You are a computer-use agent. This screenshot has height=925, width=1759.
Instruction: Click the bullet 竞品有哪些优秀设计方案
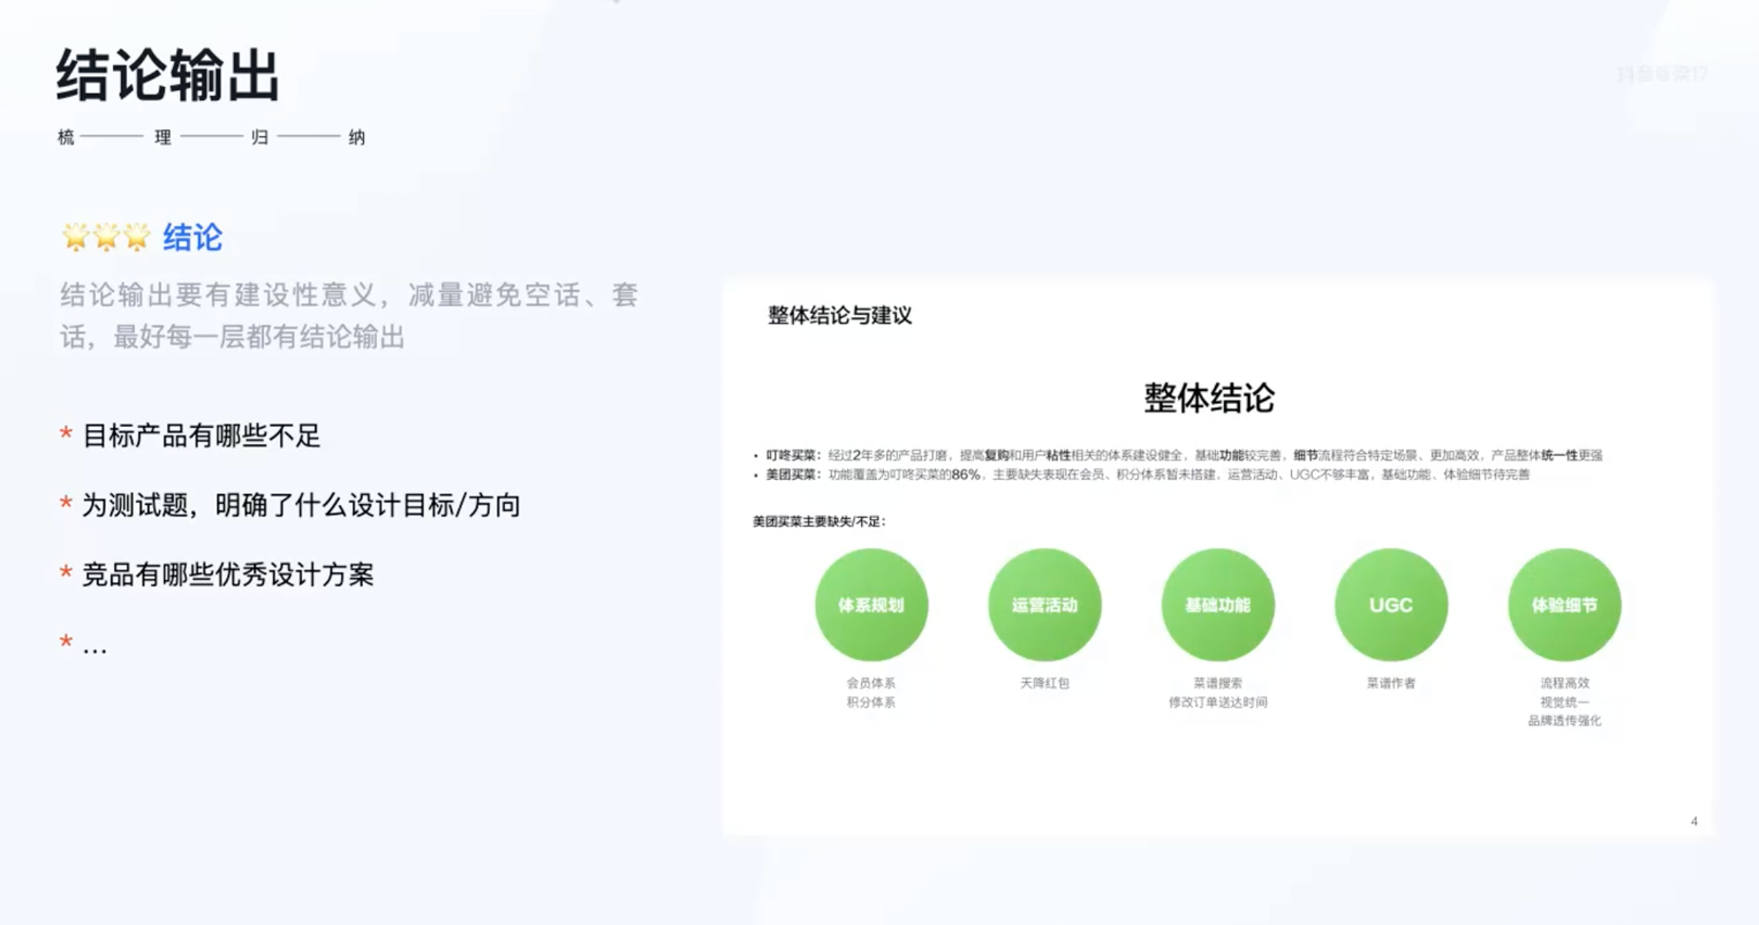click(228, 574)
